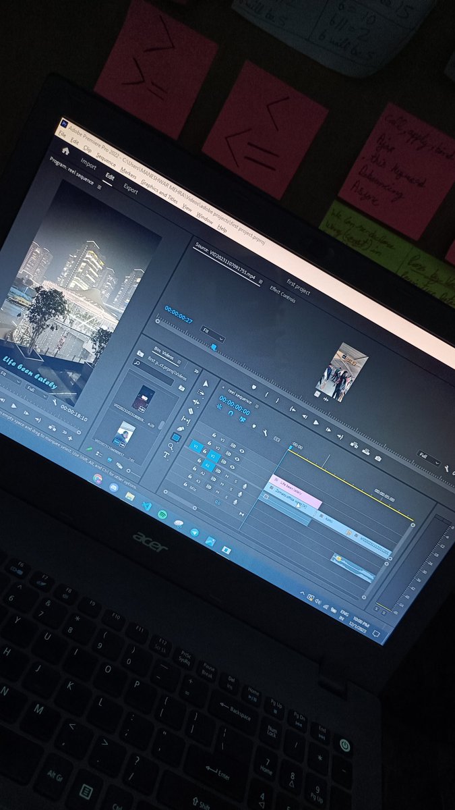Click the Program timecode 00:00:18:10
Screen dimensions: 455x810
[73, 413]
